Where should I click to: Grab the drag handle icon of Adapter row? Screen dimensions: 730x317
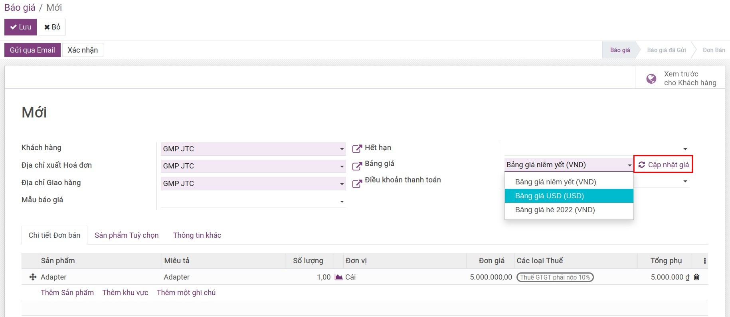point(33,277)
